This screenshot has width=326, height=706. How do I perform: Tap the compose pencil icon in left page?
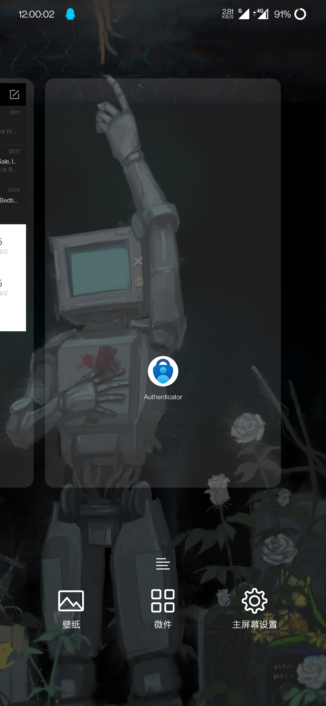14,94
